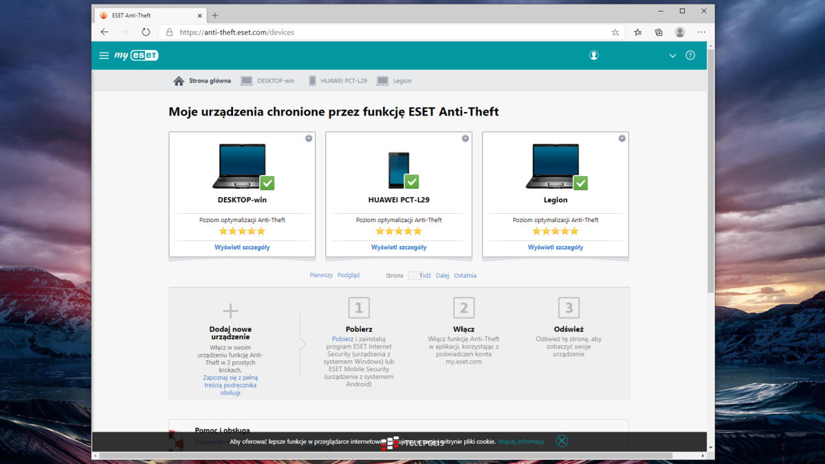Add page to favorites with star icon
Viewport: 825px width, 464px height.
tap(615, 32)
